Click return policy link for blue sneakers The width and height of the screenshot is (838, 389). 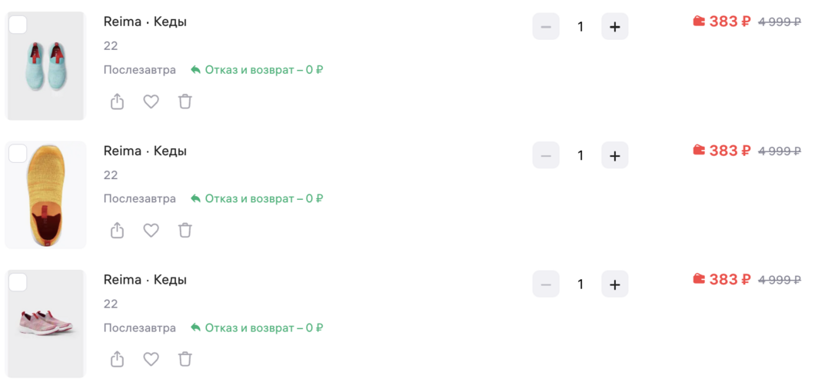(257, 70)
